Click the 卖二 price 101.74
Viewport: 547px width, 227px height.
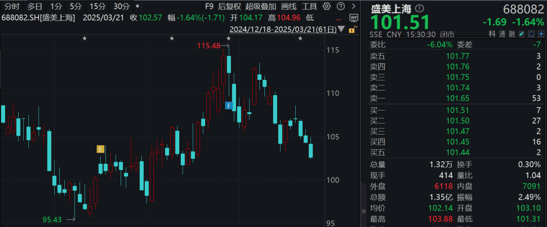tap(458, 88)
